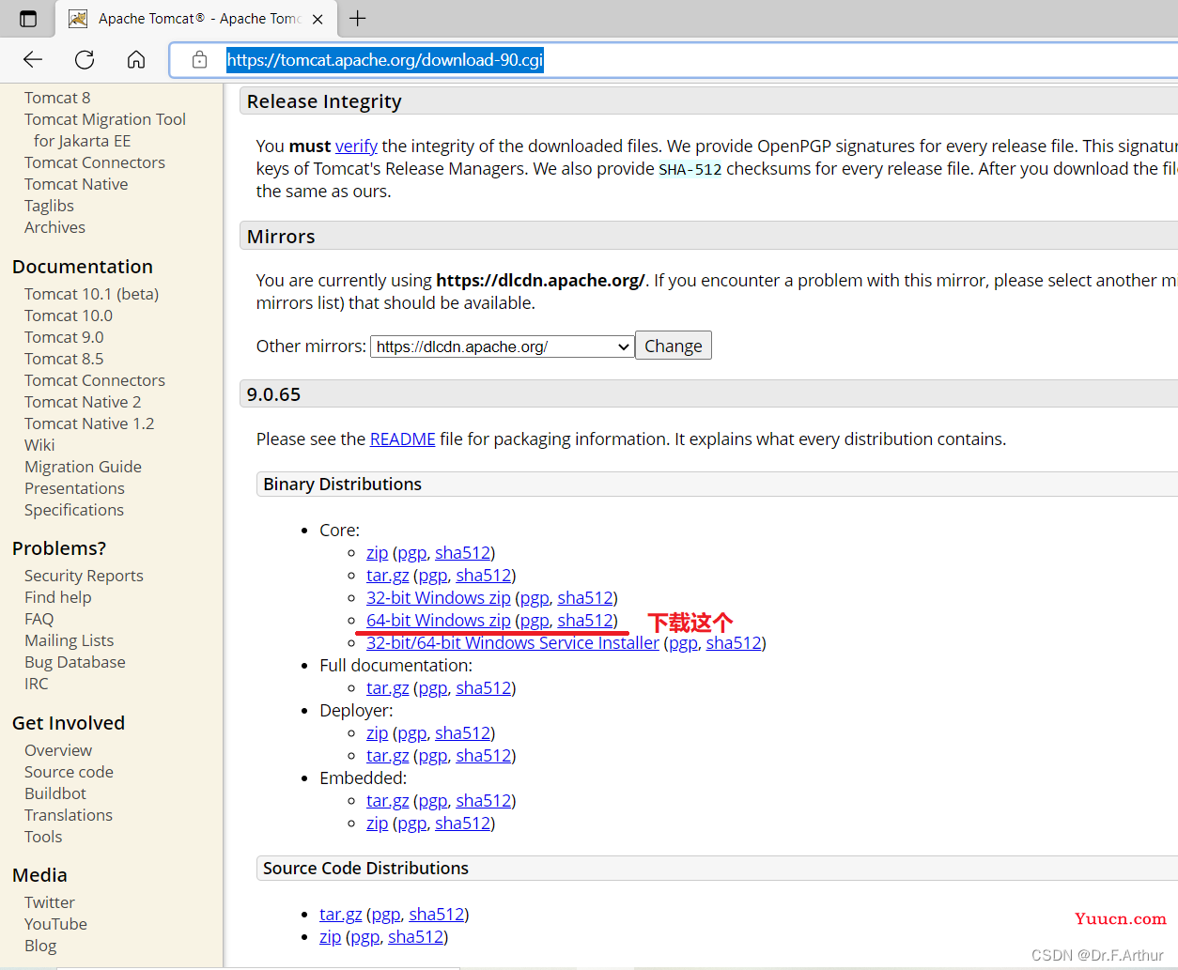Open Tomcat 9.0 documentation
This screenshot has height=970, width=1178.
pyautogui.click(x=64, y=337)
